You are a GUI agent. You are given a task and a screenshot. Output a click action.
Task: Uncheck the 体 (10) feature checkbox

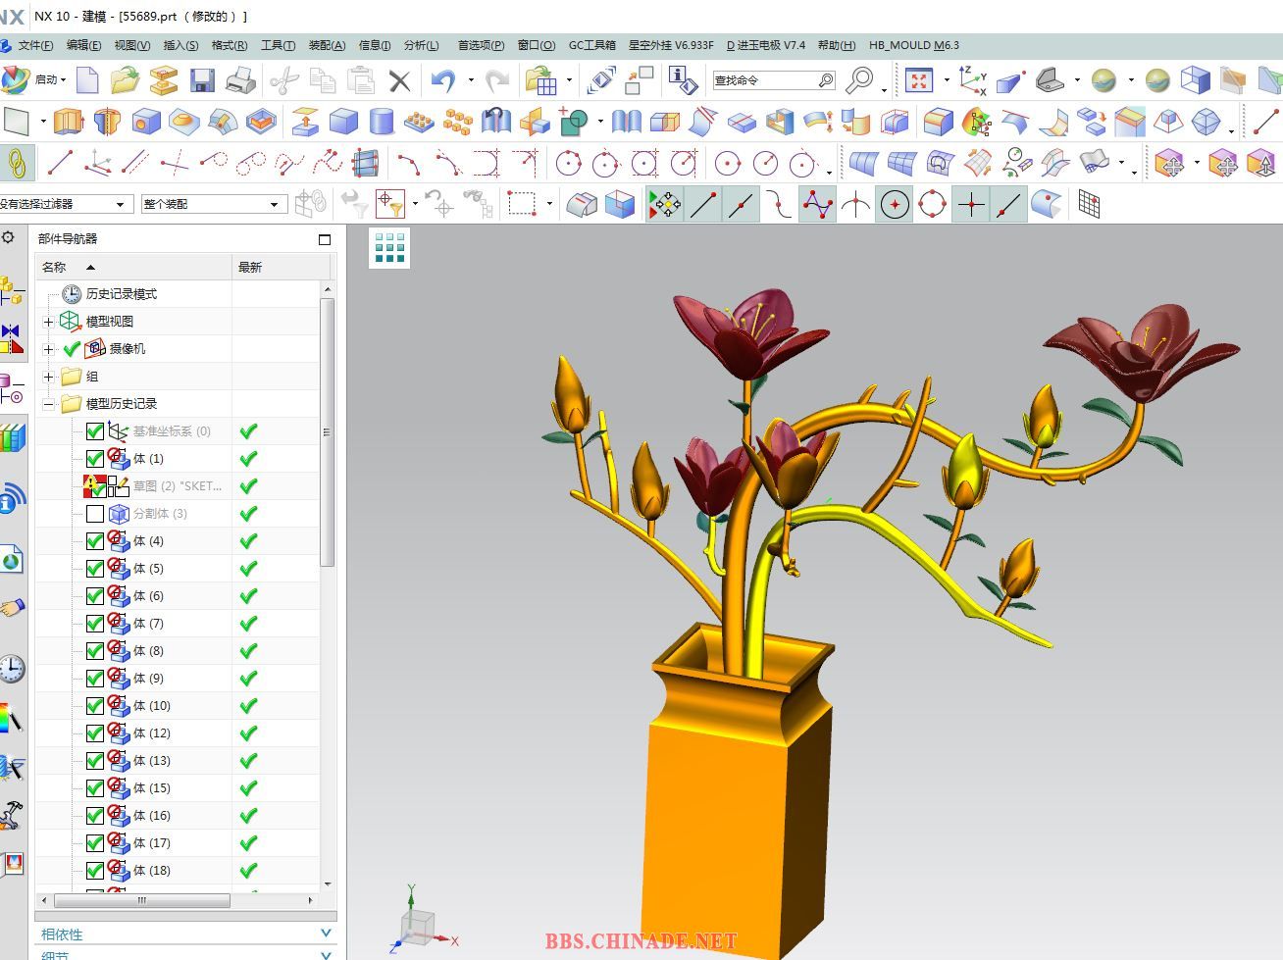click(x=95, y=706)
